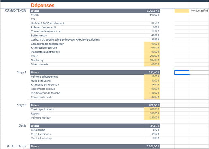Screen dimensions: 209x149
Task: Click the 'Stage 2' section label
Action: [x=22, y=105]
